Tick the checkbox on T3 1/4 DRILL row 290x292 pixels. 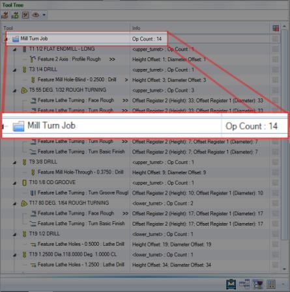(275, 70)
